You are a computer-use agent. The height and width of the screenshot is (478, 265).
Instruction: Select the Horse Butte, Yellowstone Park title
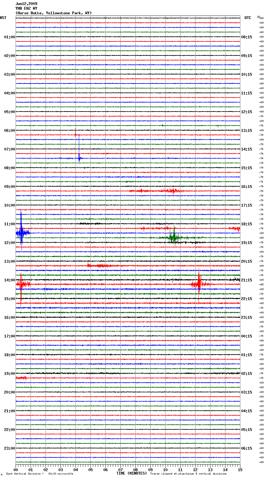click(x=53, y=13)
